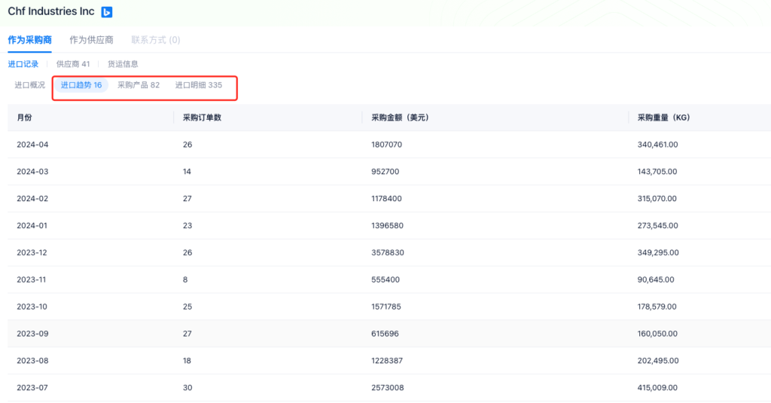This screenshot has height=403, width=771.
Task: Click the 采购重量（KG） column header
Action: tap(663, 118)
